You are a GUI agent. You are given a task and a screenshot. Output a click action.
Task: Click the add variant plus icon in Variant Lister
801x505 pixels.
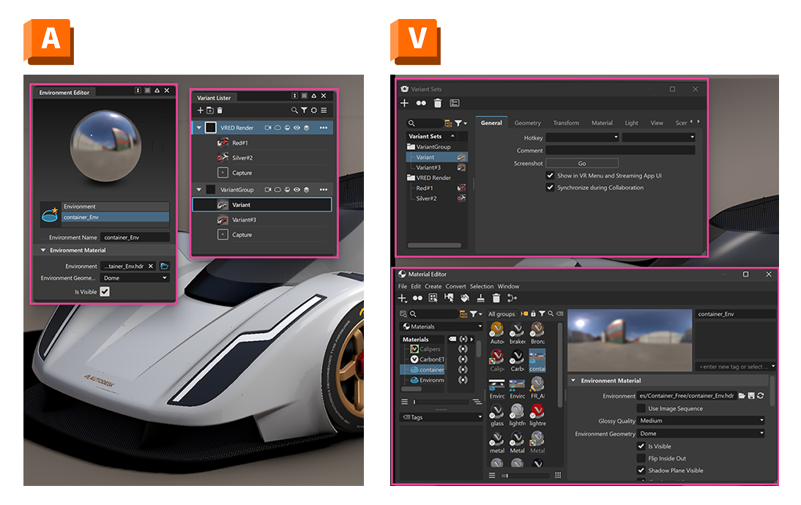(x=201, y=111)
